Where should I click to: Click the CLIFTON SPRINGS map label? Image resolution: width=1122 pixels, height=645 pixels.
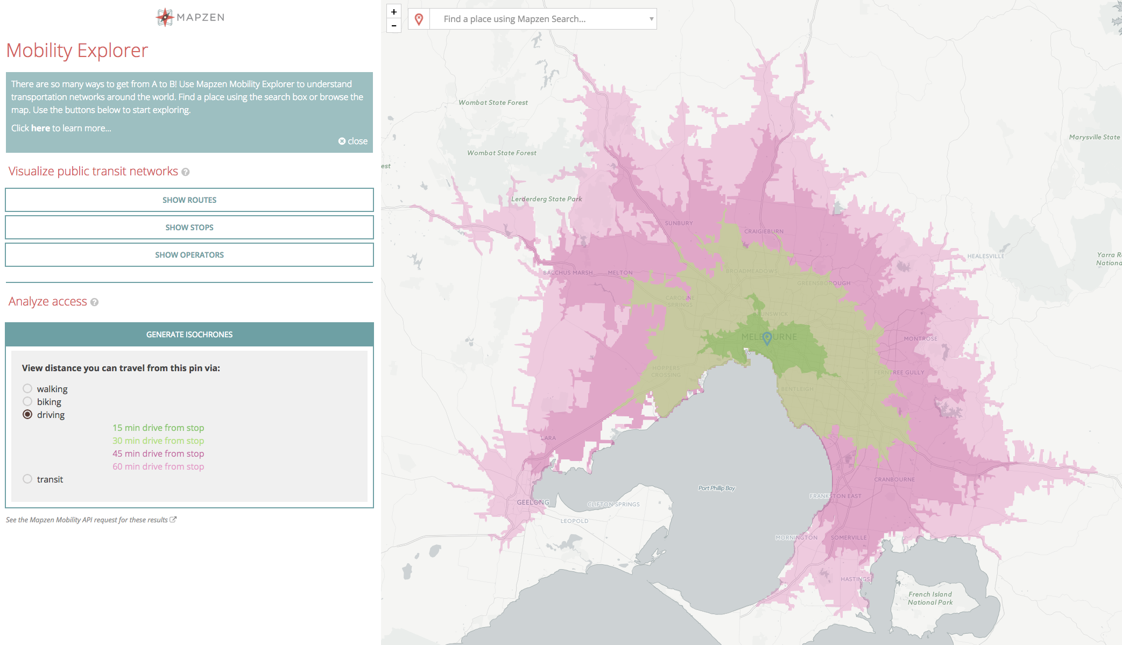[x=613, y=505]
